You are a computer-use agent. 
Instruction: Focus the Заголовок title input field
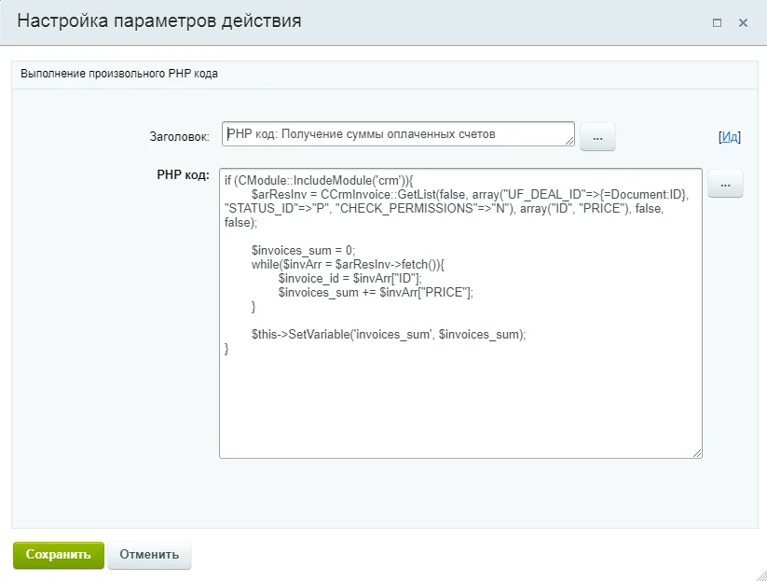point(398,134)
